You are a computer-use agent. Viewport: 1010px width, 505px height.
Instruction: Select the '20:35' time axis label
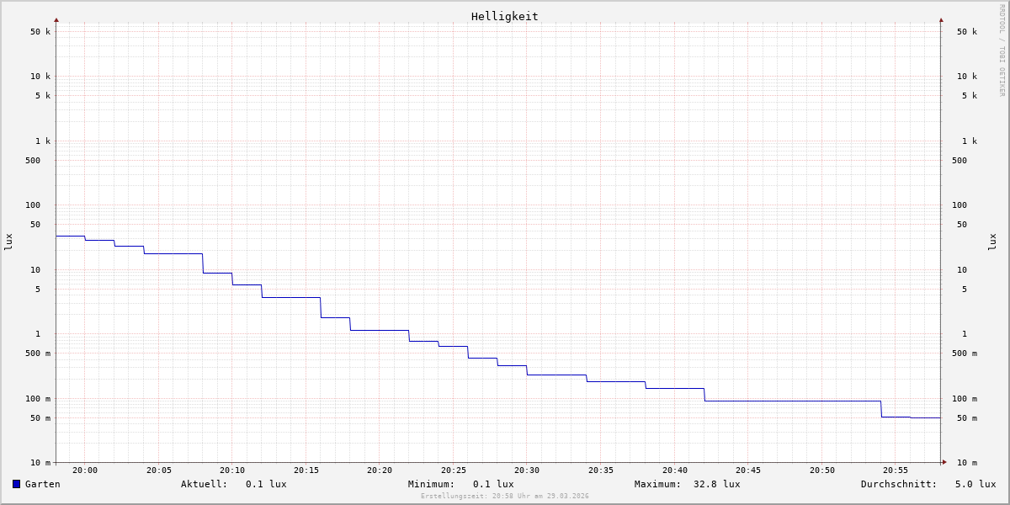click(x=601, y=470)
